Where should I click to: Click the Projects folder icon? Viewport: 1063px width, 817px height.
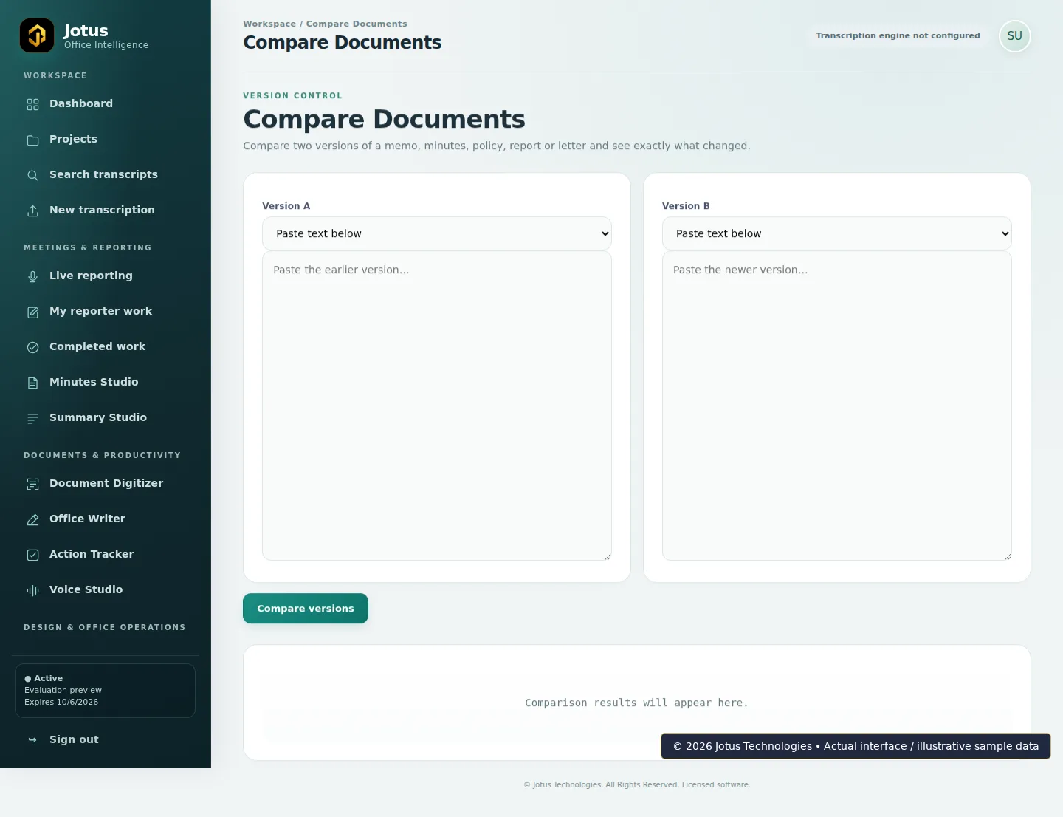pyautogui.click(x=32, y=140)
